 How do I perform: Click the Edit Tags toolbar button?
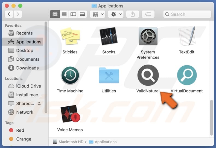(148, 14)
